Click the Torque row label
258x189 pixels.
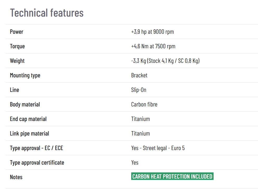coord(17,46)
